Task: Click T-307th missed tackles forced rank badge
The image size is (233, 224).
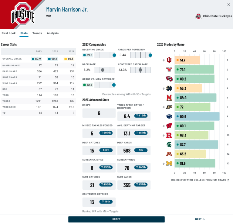Action: (x=106, y=133)
